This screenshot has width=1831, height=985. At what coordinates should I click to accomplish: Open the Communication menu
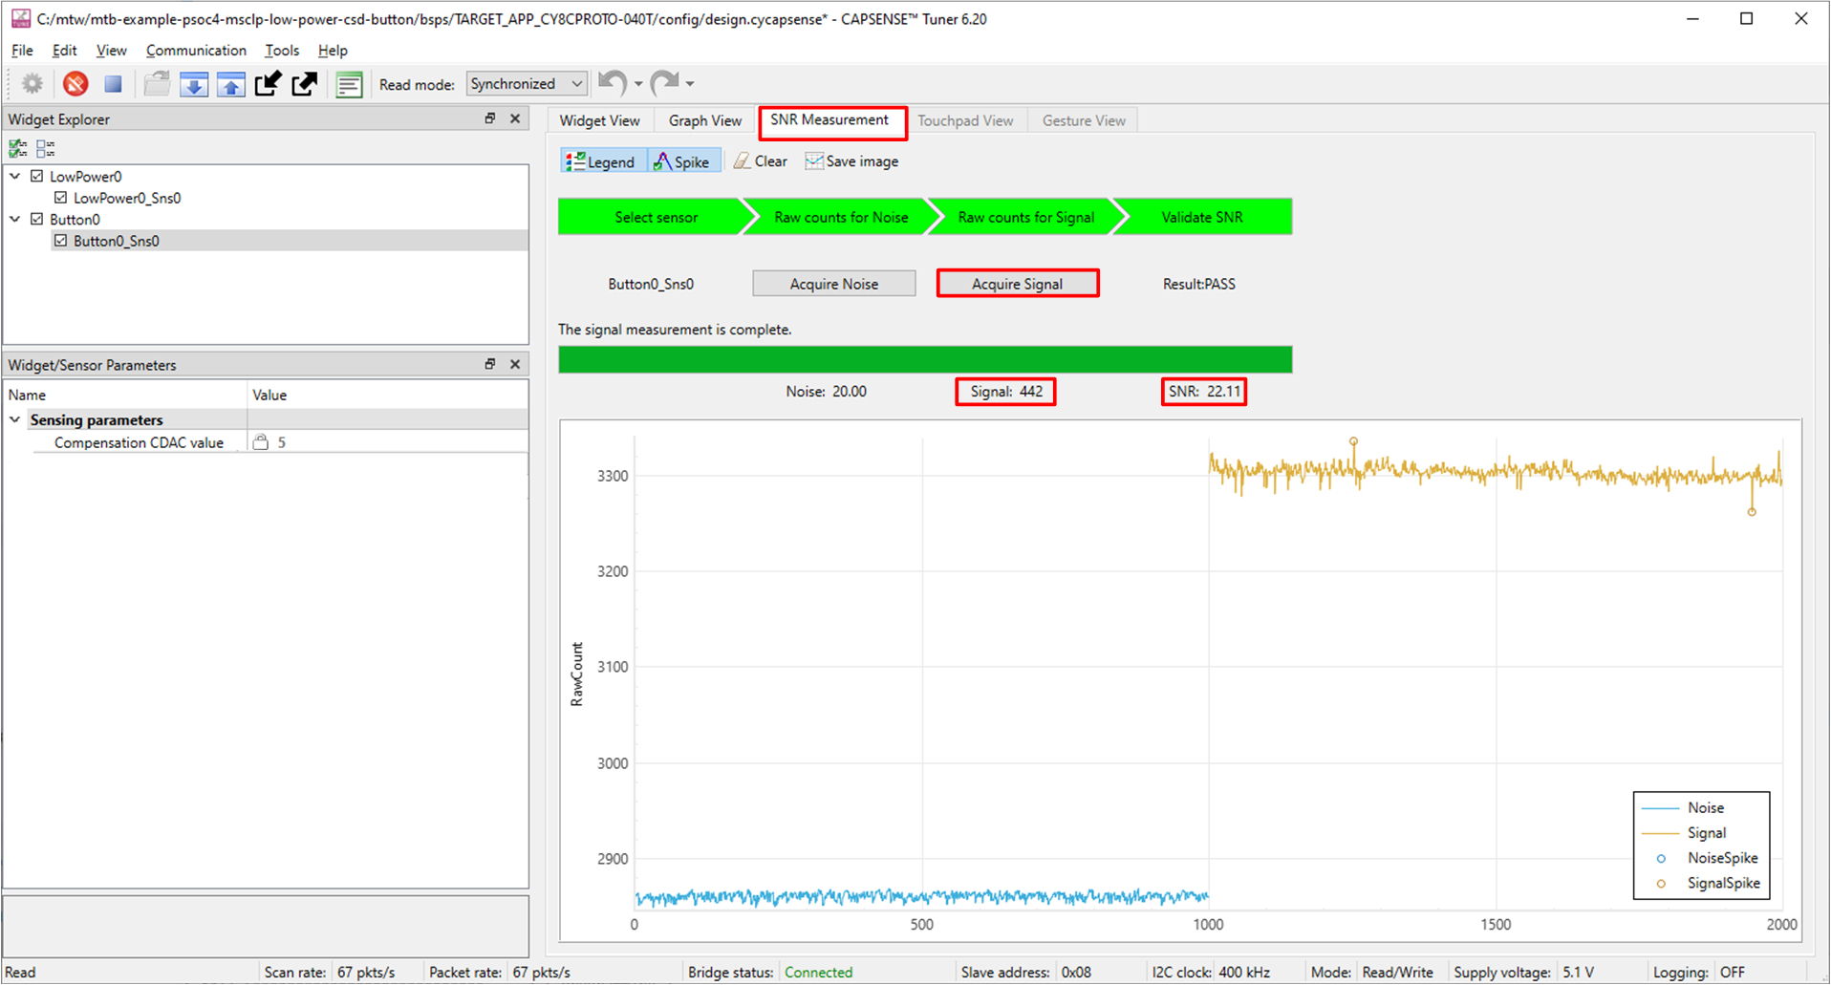click(x=196, y=51)
